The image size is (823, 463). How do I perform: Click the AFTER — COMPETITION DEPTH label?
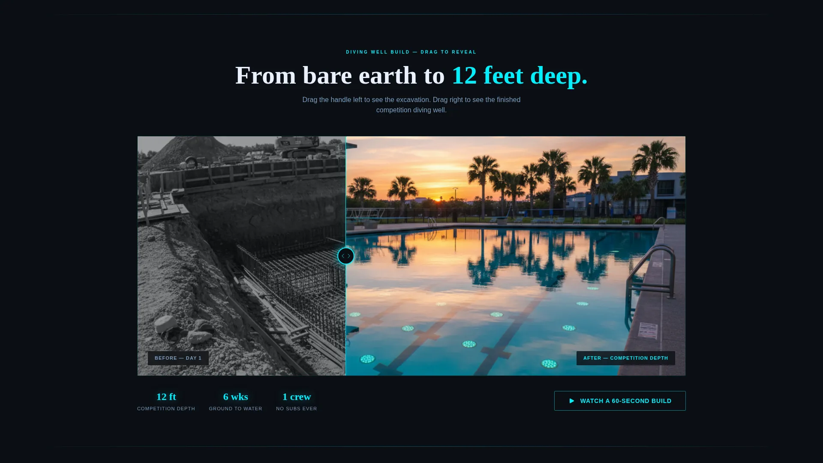pyautogui.click(x=625, y=358)
